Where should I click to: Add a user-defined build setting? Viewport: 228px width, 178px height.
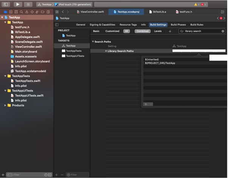pos(170,31)
